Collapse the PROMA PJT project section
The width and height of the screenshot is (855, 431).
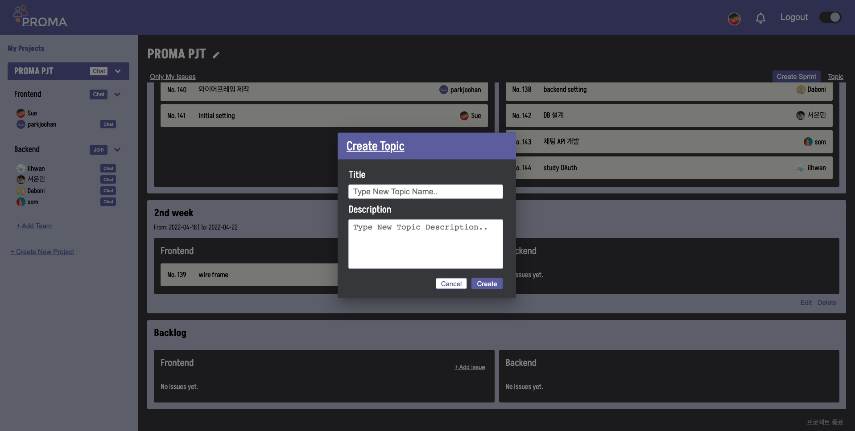coord(118,71)
